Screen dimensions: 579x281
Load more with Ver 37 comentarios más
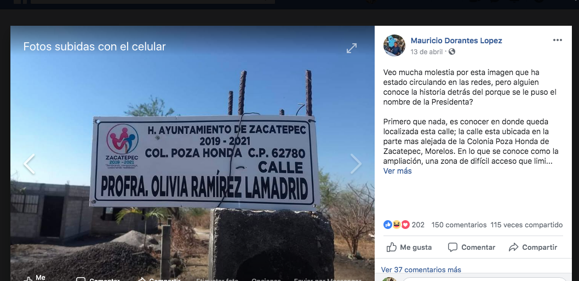(x=421, y=270)
